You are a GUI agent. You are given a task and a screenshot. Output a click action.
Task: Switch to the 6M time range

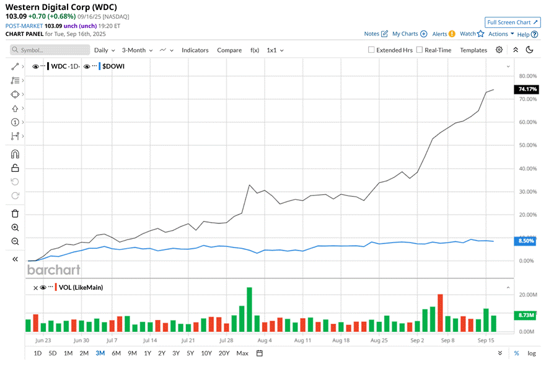click(x=117, y=353)
